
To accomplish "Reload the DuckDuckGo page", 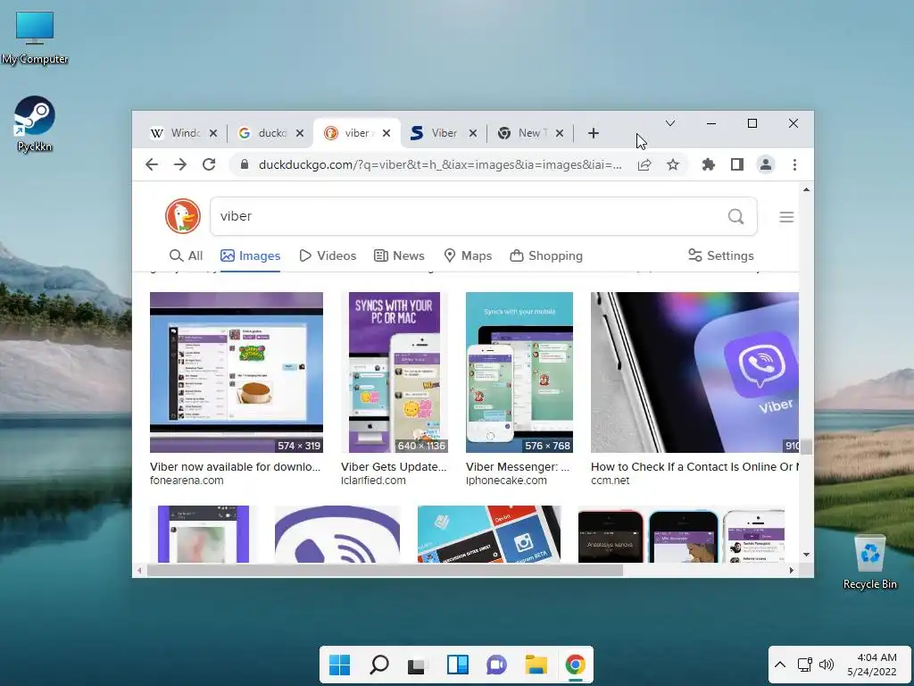I will 209,164.
